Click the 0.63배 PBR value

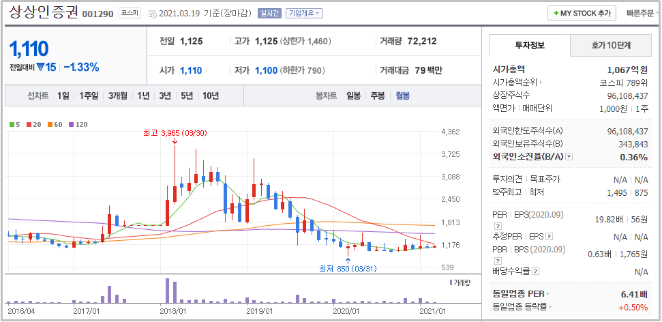tap(599, 254)
